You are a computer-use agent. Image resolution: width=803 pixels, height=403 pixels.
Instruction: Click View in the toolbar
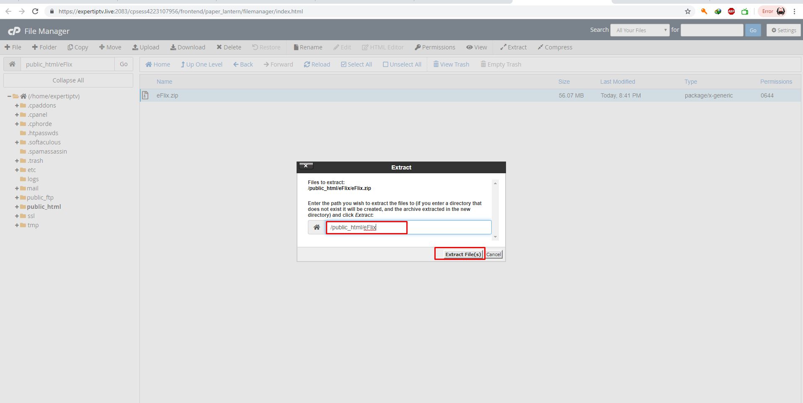point(477,47)
